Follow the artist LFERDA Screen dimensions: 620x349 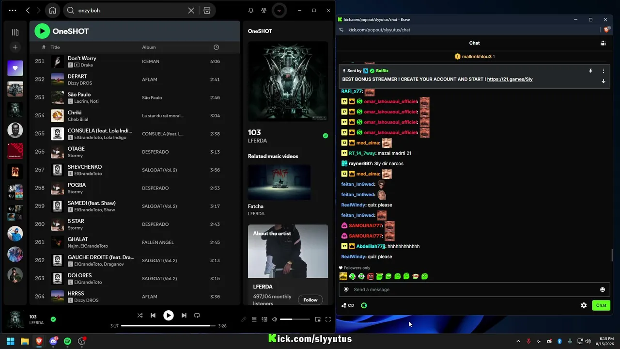tap(310, 300)
